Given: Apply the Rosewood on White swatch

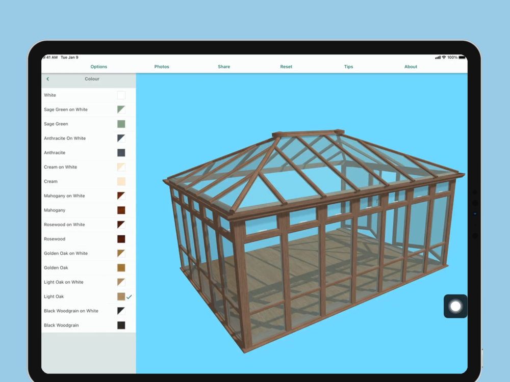Looking at the screenshot, I should [121, 225].
